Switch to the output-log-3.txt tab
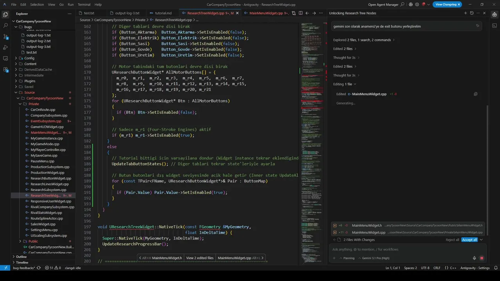500x281 pixels. [124, 13]
